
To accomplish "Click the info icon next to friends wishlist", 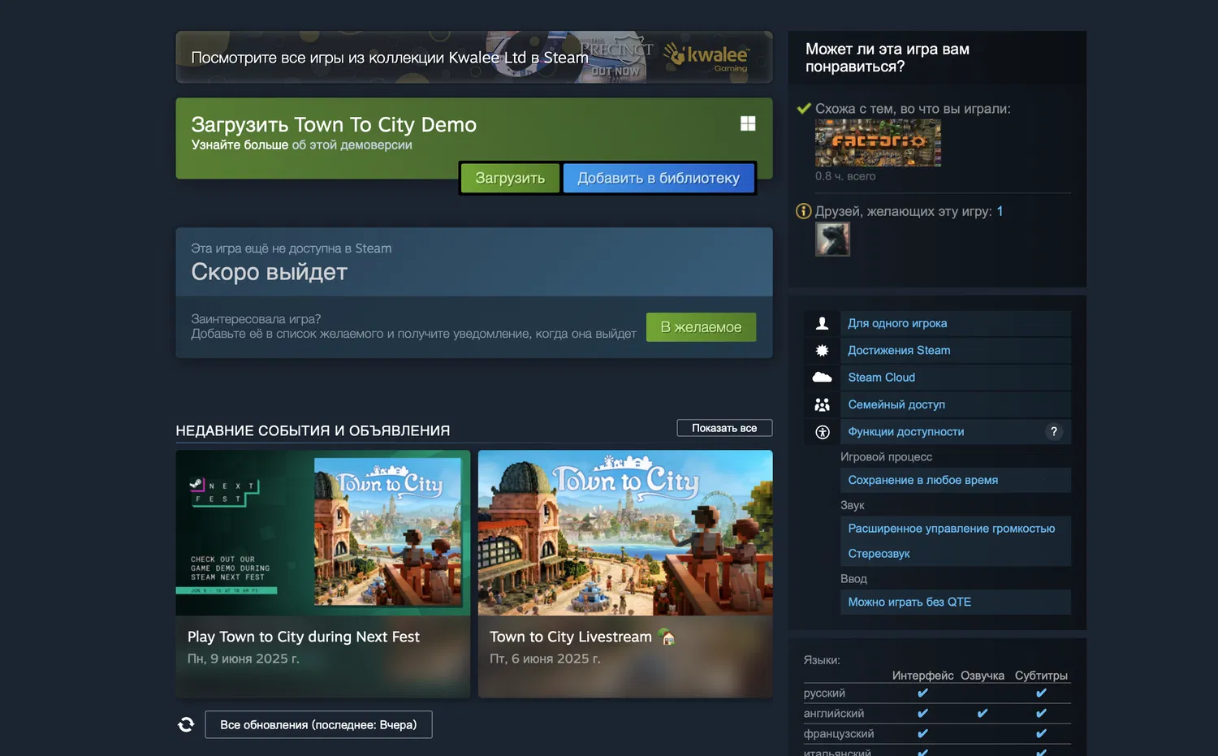I will (804, 211).
